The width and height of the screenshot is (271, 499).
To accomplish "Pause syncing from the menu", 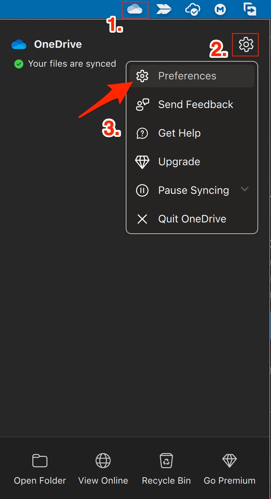I will 193,190.
